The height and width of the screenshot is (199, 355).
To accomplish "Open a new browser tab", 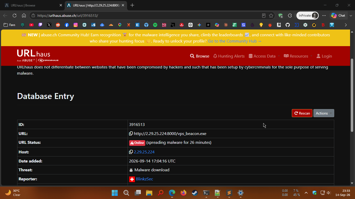I will [132, 5].
